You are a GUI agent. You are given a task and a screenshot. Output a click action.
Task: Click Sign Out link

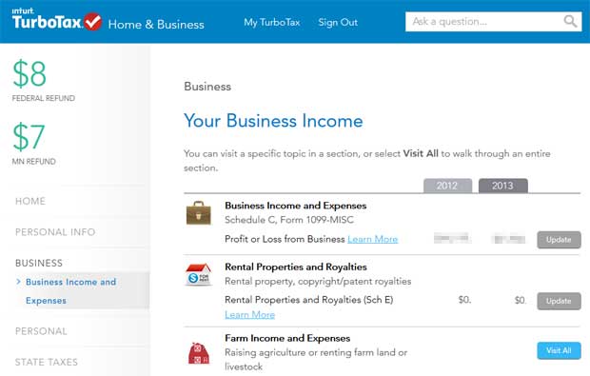tap(338, 22)
